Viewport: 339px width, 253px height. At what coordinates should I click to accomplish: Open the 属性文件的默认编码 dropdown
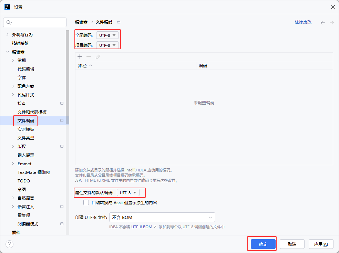click(128, 193)
